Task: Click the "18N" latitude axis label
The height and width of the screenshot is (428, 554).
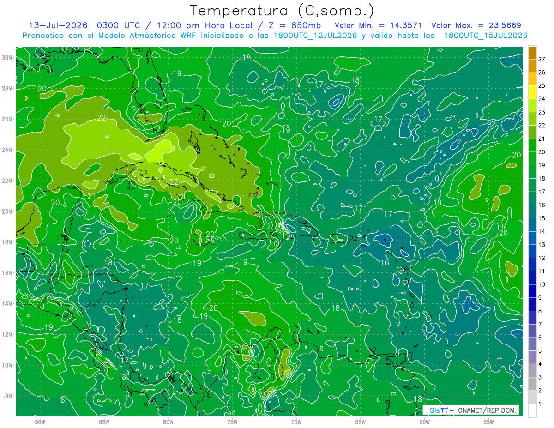Action: tap(7, 242)
